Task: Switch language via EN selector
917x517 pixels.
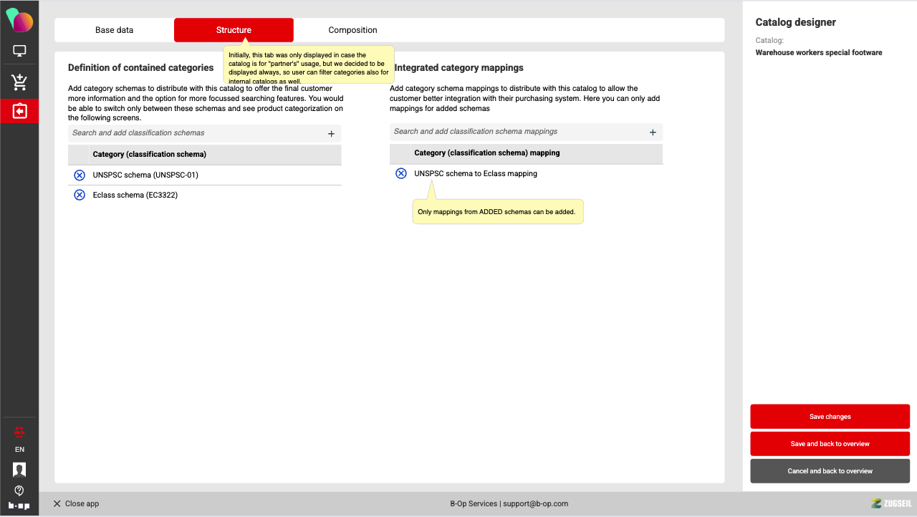Action: click(x=19, y=450)
